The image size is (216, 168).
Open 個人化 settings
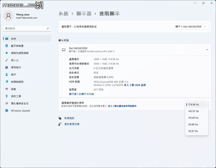27,60
